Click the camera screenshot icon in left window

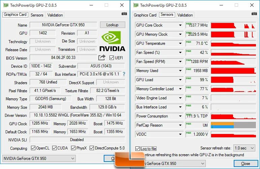click(124, 14)
